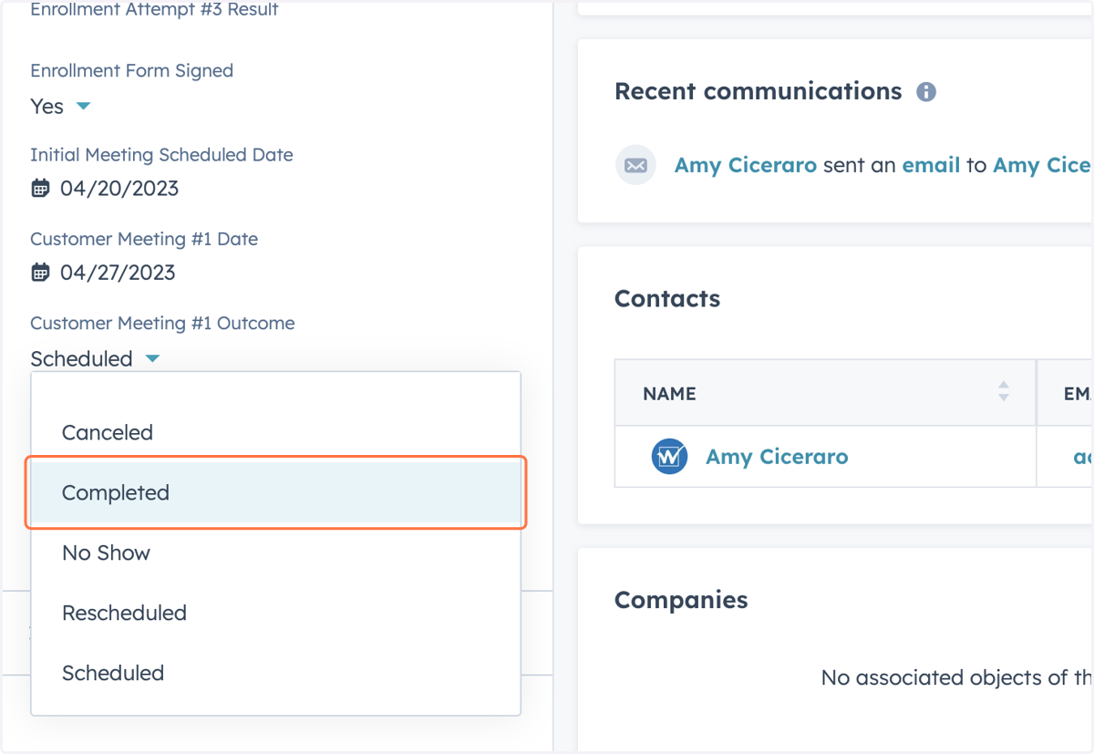Sort the contacts table by NAME
This screenshot has width=1094, height=754.
pos(1003,392)
